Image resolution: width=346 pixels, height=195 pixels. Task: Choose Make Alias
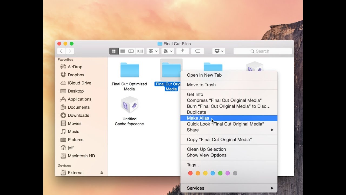pos(229,118)
